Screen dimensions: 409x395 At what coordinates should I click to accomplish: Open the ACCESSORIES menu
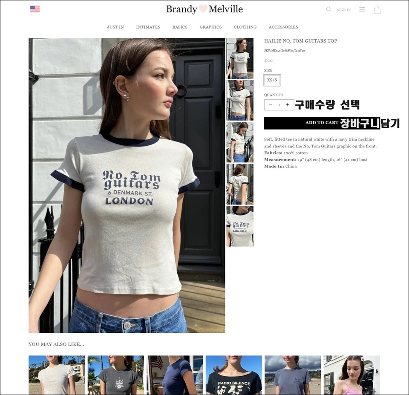283,27
